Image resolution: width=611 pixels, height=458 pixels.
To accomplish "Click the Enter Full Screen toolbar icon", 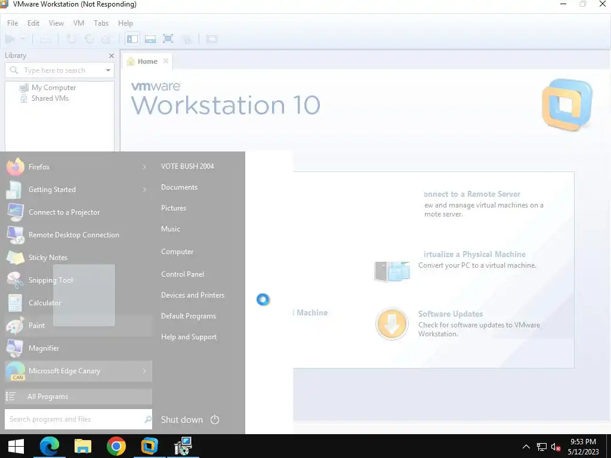I will (x=168, y=39).
